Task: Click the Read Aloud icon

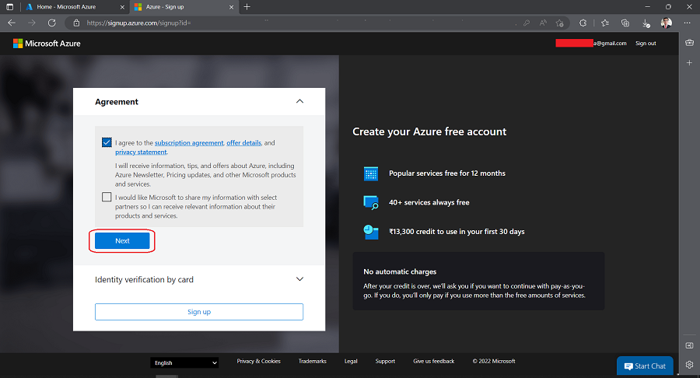Action: coord(542,23)
